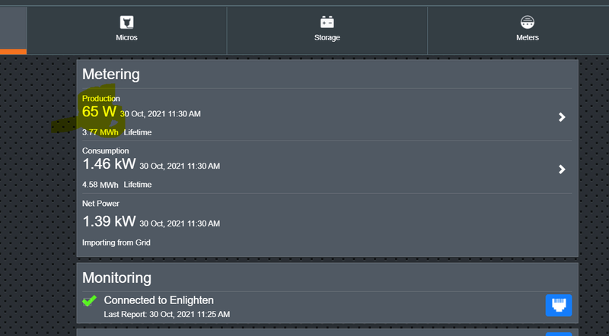Click the Meters gauge icon
Image resolution: width=609 pixels, height=336 pixels.
[x=528, y=22]
